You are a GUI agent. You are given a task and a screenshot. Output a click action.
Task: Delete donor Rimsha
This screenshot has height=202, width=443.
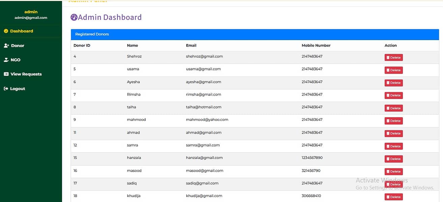point(393,95)
